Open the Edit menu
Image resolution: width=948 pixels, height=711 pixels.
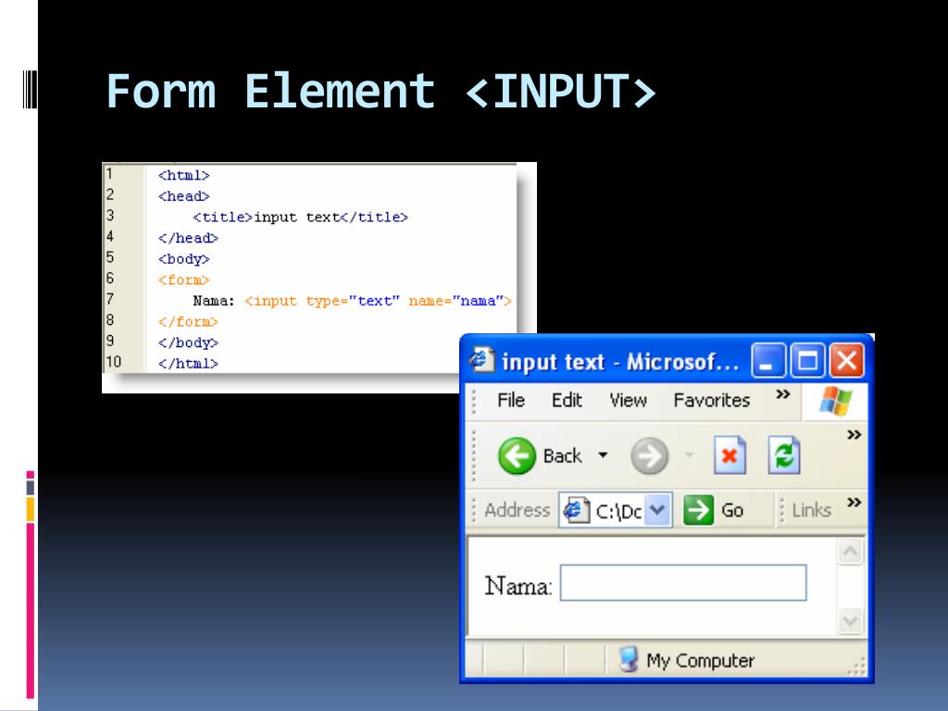click(567, 400)
